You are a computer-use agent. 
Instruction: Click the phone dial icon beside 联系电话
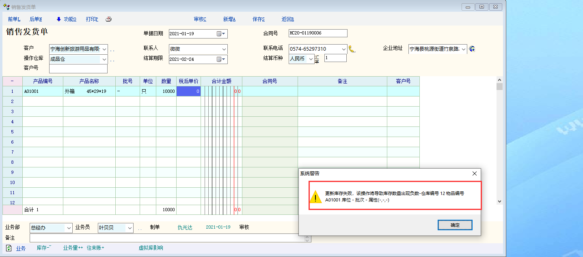(352, 49)
